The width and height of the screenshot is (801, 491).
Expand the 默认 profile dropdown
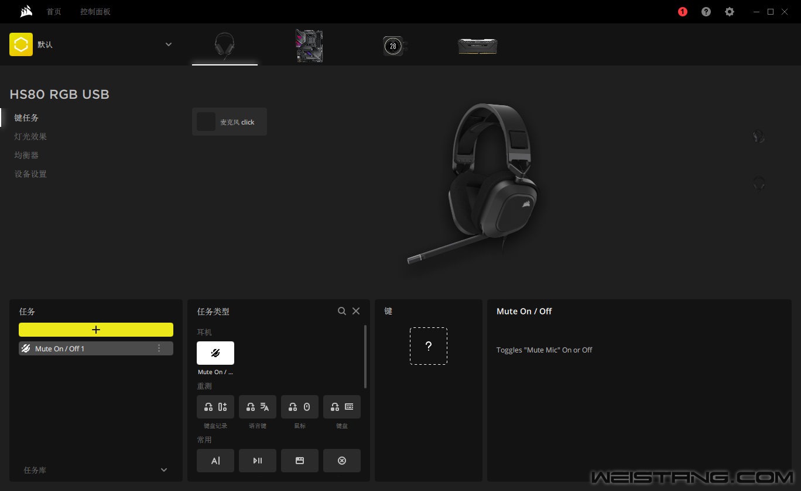point(169,44)
